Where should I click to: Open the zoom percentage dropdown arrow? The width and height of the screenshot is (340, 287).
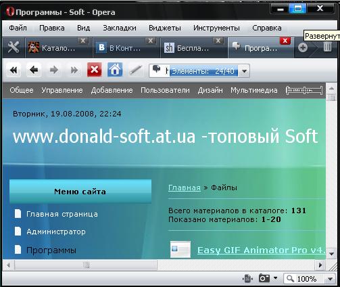tap(330, 279)
